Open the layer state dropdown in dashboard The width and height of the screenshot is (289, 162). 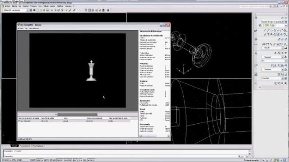[x=283, y=22]
